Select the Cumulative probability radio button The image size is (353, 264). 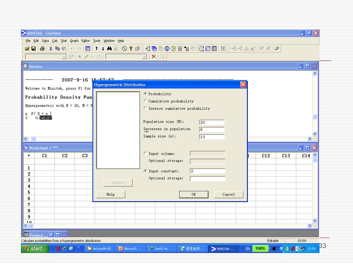(x=146, y=101)
